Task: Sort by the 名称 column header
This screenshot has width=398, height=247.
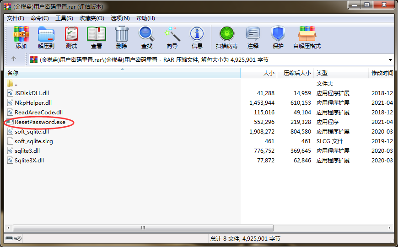Action: pyautogui.click(x=122, y=73)
